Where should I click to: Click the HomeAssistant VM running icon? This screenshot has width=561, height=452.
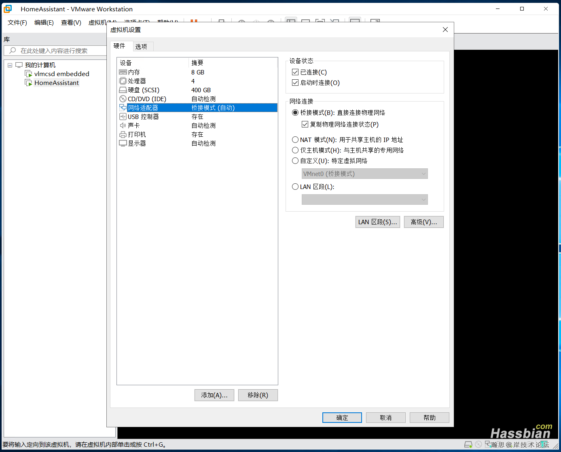pos(28,83)
